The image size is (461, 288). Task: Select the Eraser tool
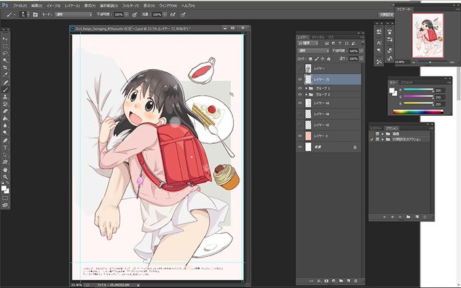(x=5, y=111)
